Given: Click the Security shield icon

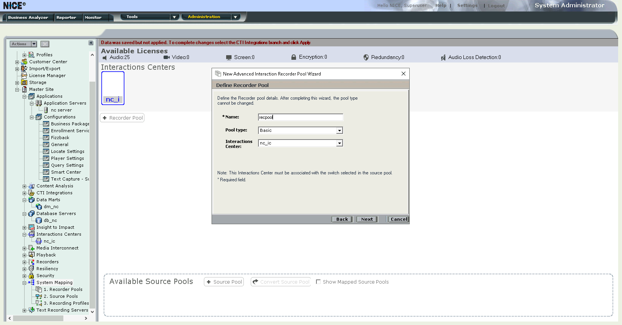Looking at the screenshot, I should [31, 276].
